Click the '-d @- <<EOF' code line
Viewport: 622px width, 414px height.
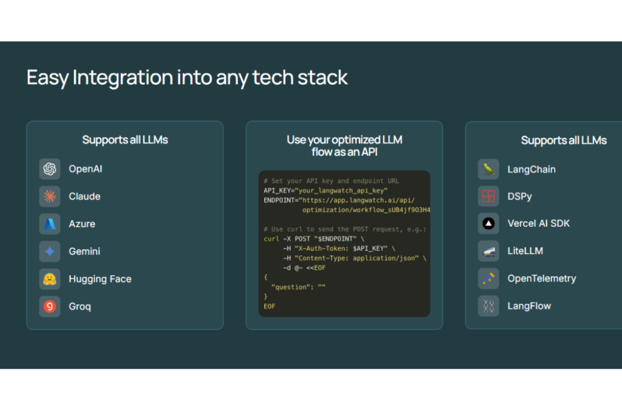pos(304,268)
